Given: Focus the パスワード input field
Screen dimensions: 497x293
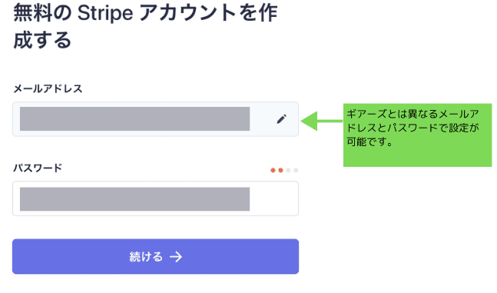Looking at the screenshot, I should [x=155, y=198].
